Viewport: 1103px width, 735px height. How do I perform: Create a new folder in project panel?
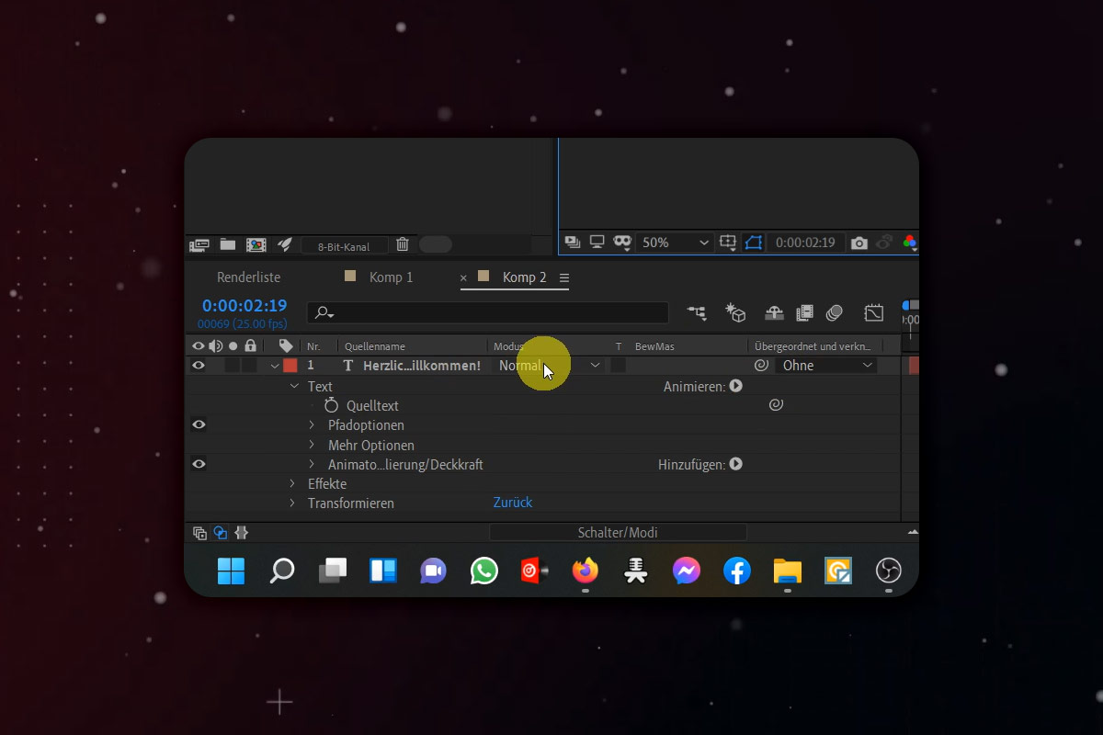[228, 244]
